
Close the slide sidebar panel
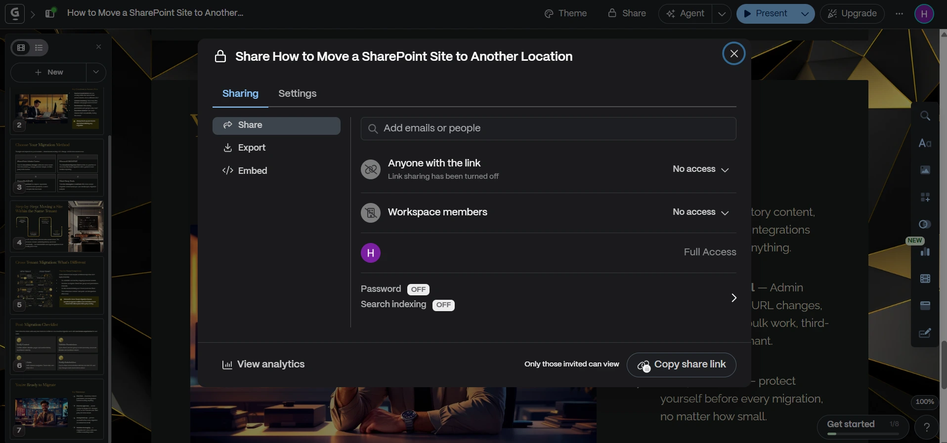(x=98, y=47)
